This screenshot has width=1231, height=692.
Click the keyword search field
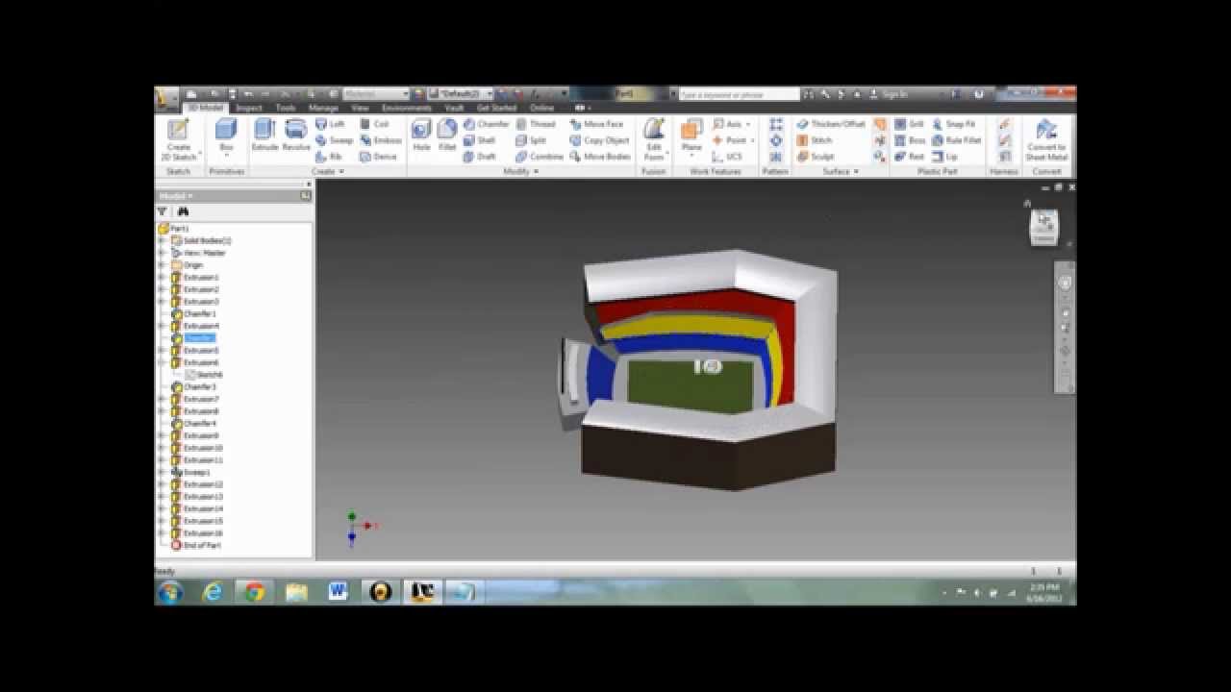click(739, 94)
